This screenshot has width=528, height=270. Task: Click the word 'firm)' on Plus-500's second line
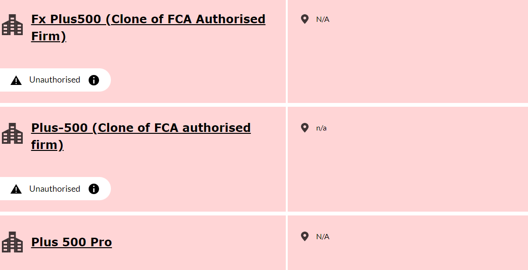coord(47,145)
